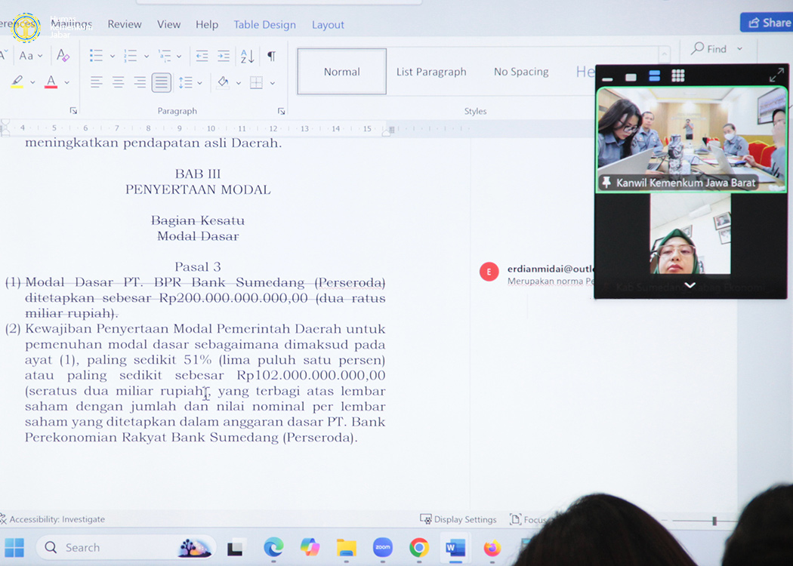
Task: Expand the Bullets library dropdown
Action: pyautogui.click(x=113, y=56)
